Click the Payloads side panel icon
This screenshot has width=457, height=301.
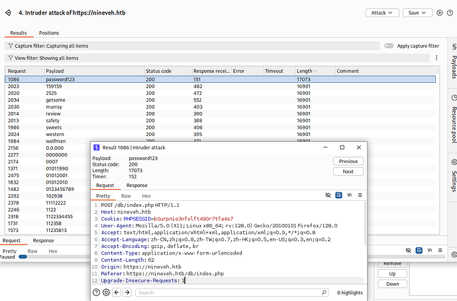[454, 46]
